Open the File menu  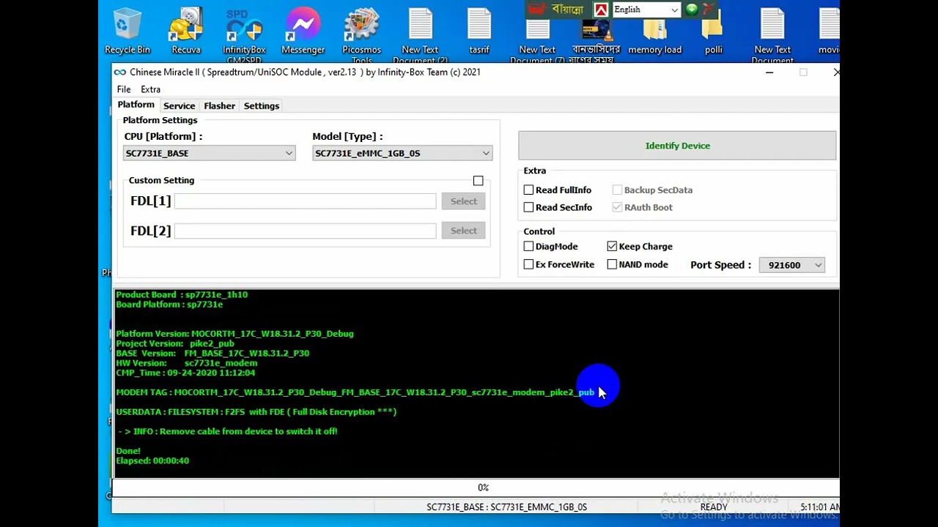(124, 89)
